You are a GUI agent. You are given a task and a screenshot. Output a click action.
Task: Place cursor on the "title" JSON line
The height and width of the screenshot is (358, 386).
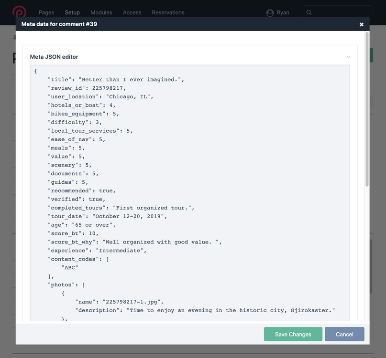click(116, 80)
